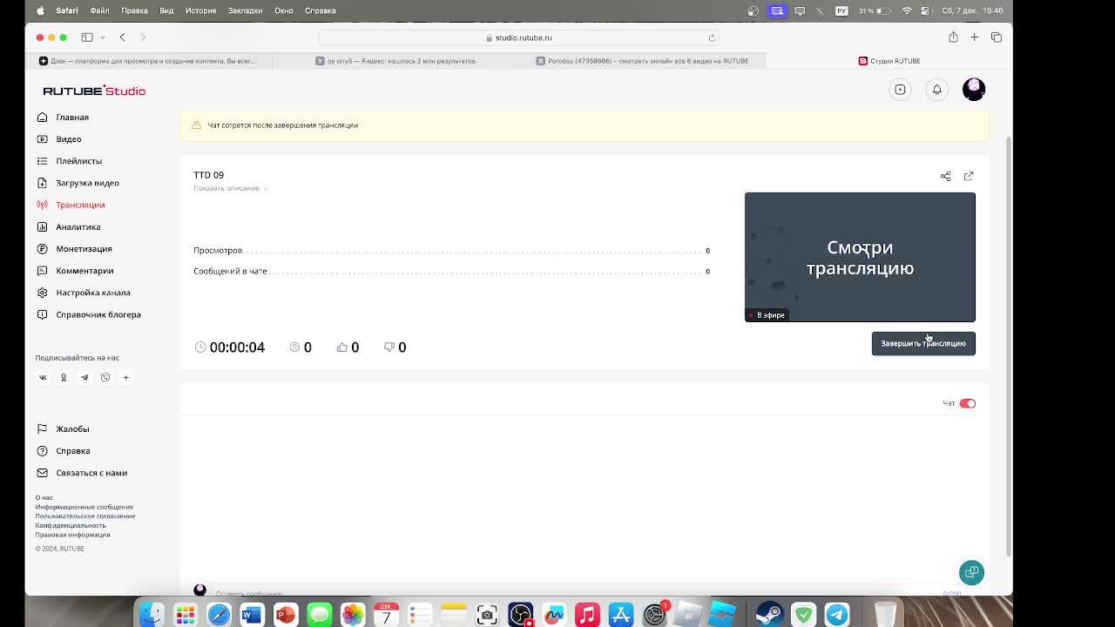Switch to the Porodos RUTUBE tab
This screenshot has height=627, width=1115.
pyautogui.click(x=643, y=61)
